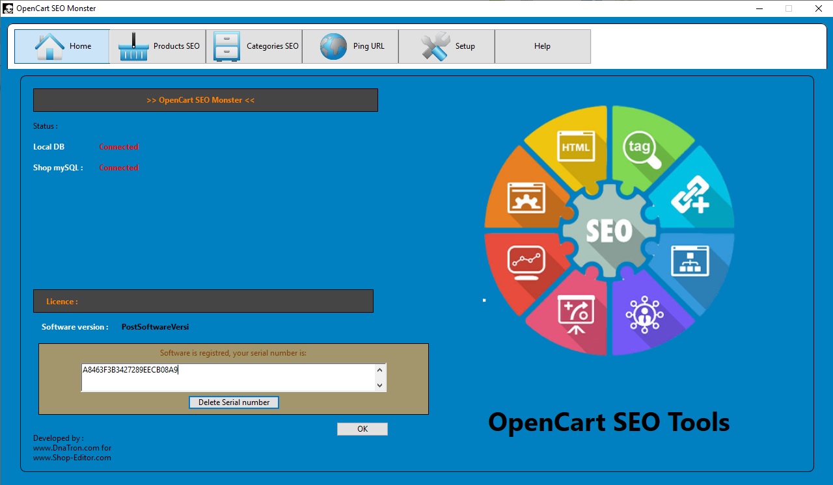
Task: Click the tag magnifier icon in wheel
Action: click(x=642, y=150)
